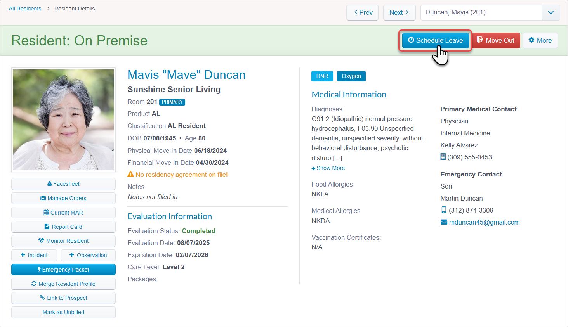568x327 pixels.
Task: Go to the previous resident with Prev
Action: click(x=362, y=12)
